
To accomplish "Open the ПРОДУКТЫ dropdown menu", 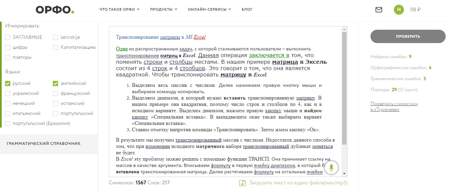I will (163, 9).
